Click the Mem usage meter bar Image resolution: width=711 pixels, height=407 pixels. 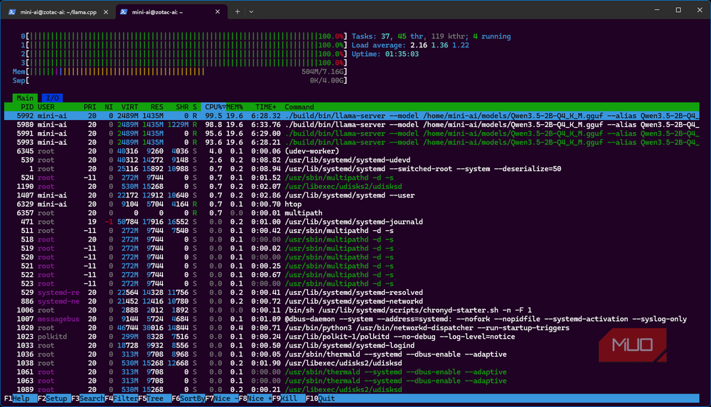point(180,72)
